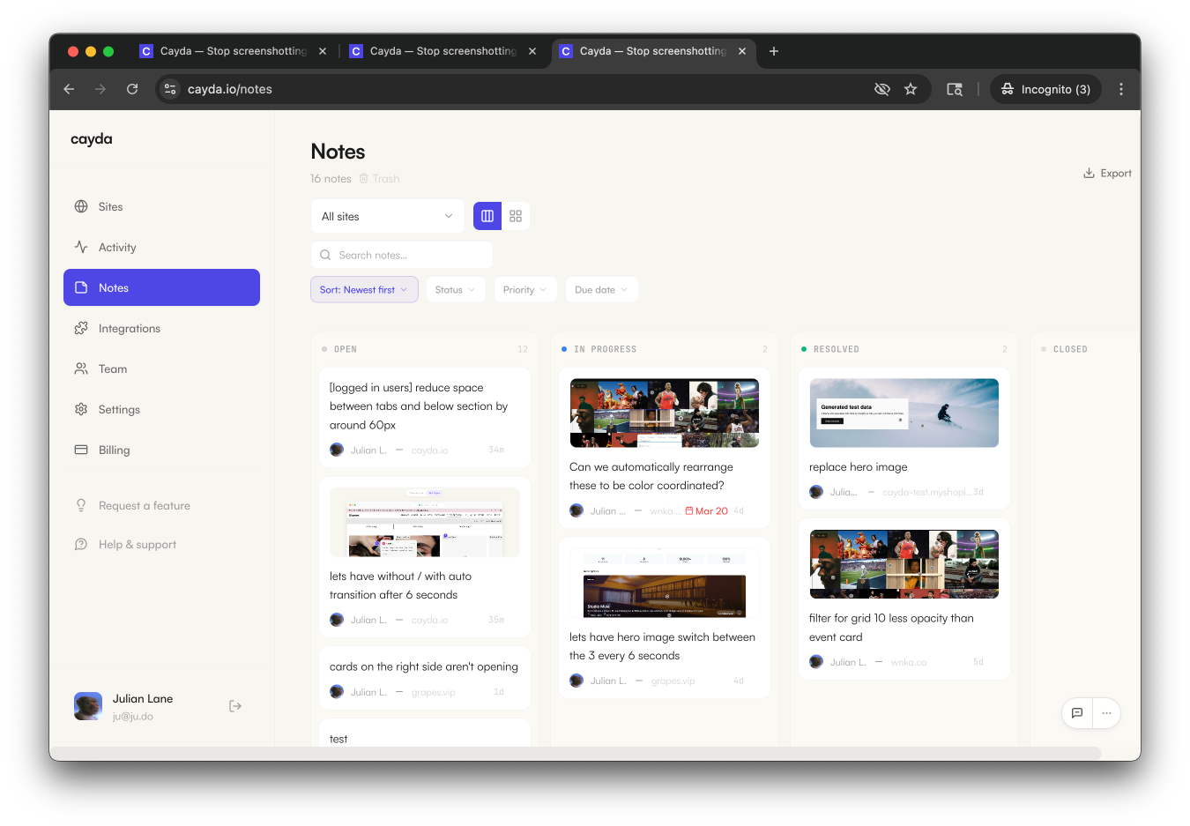1190x826 pixels.
Task: Click the logout icon beside Julian Lane
Action: tap(235, 706)
